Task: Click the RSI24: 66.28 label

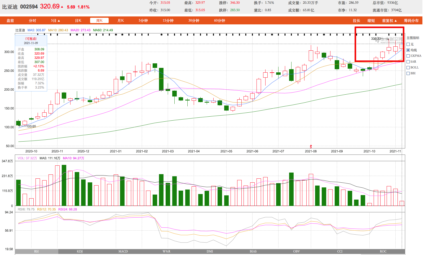Action: click(68, 209)
